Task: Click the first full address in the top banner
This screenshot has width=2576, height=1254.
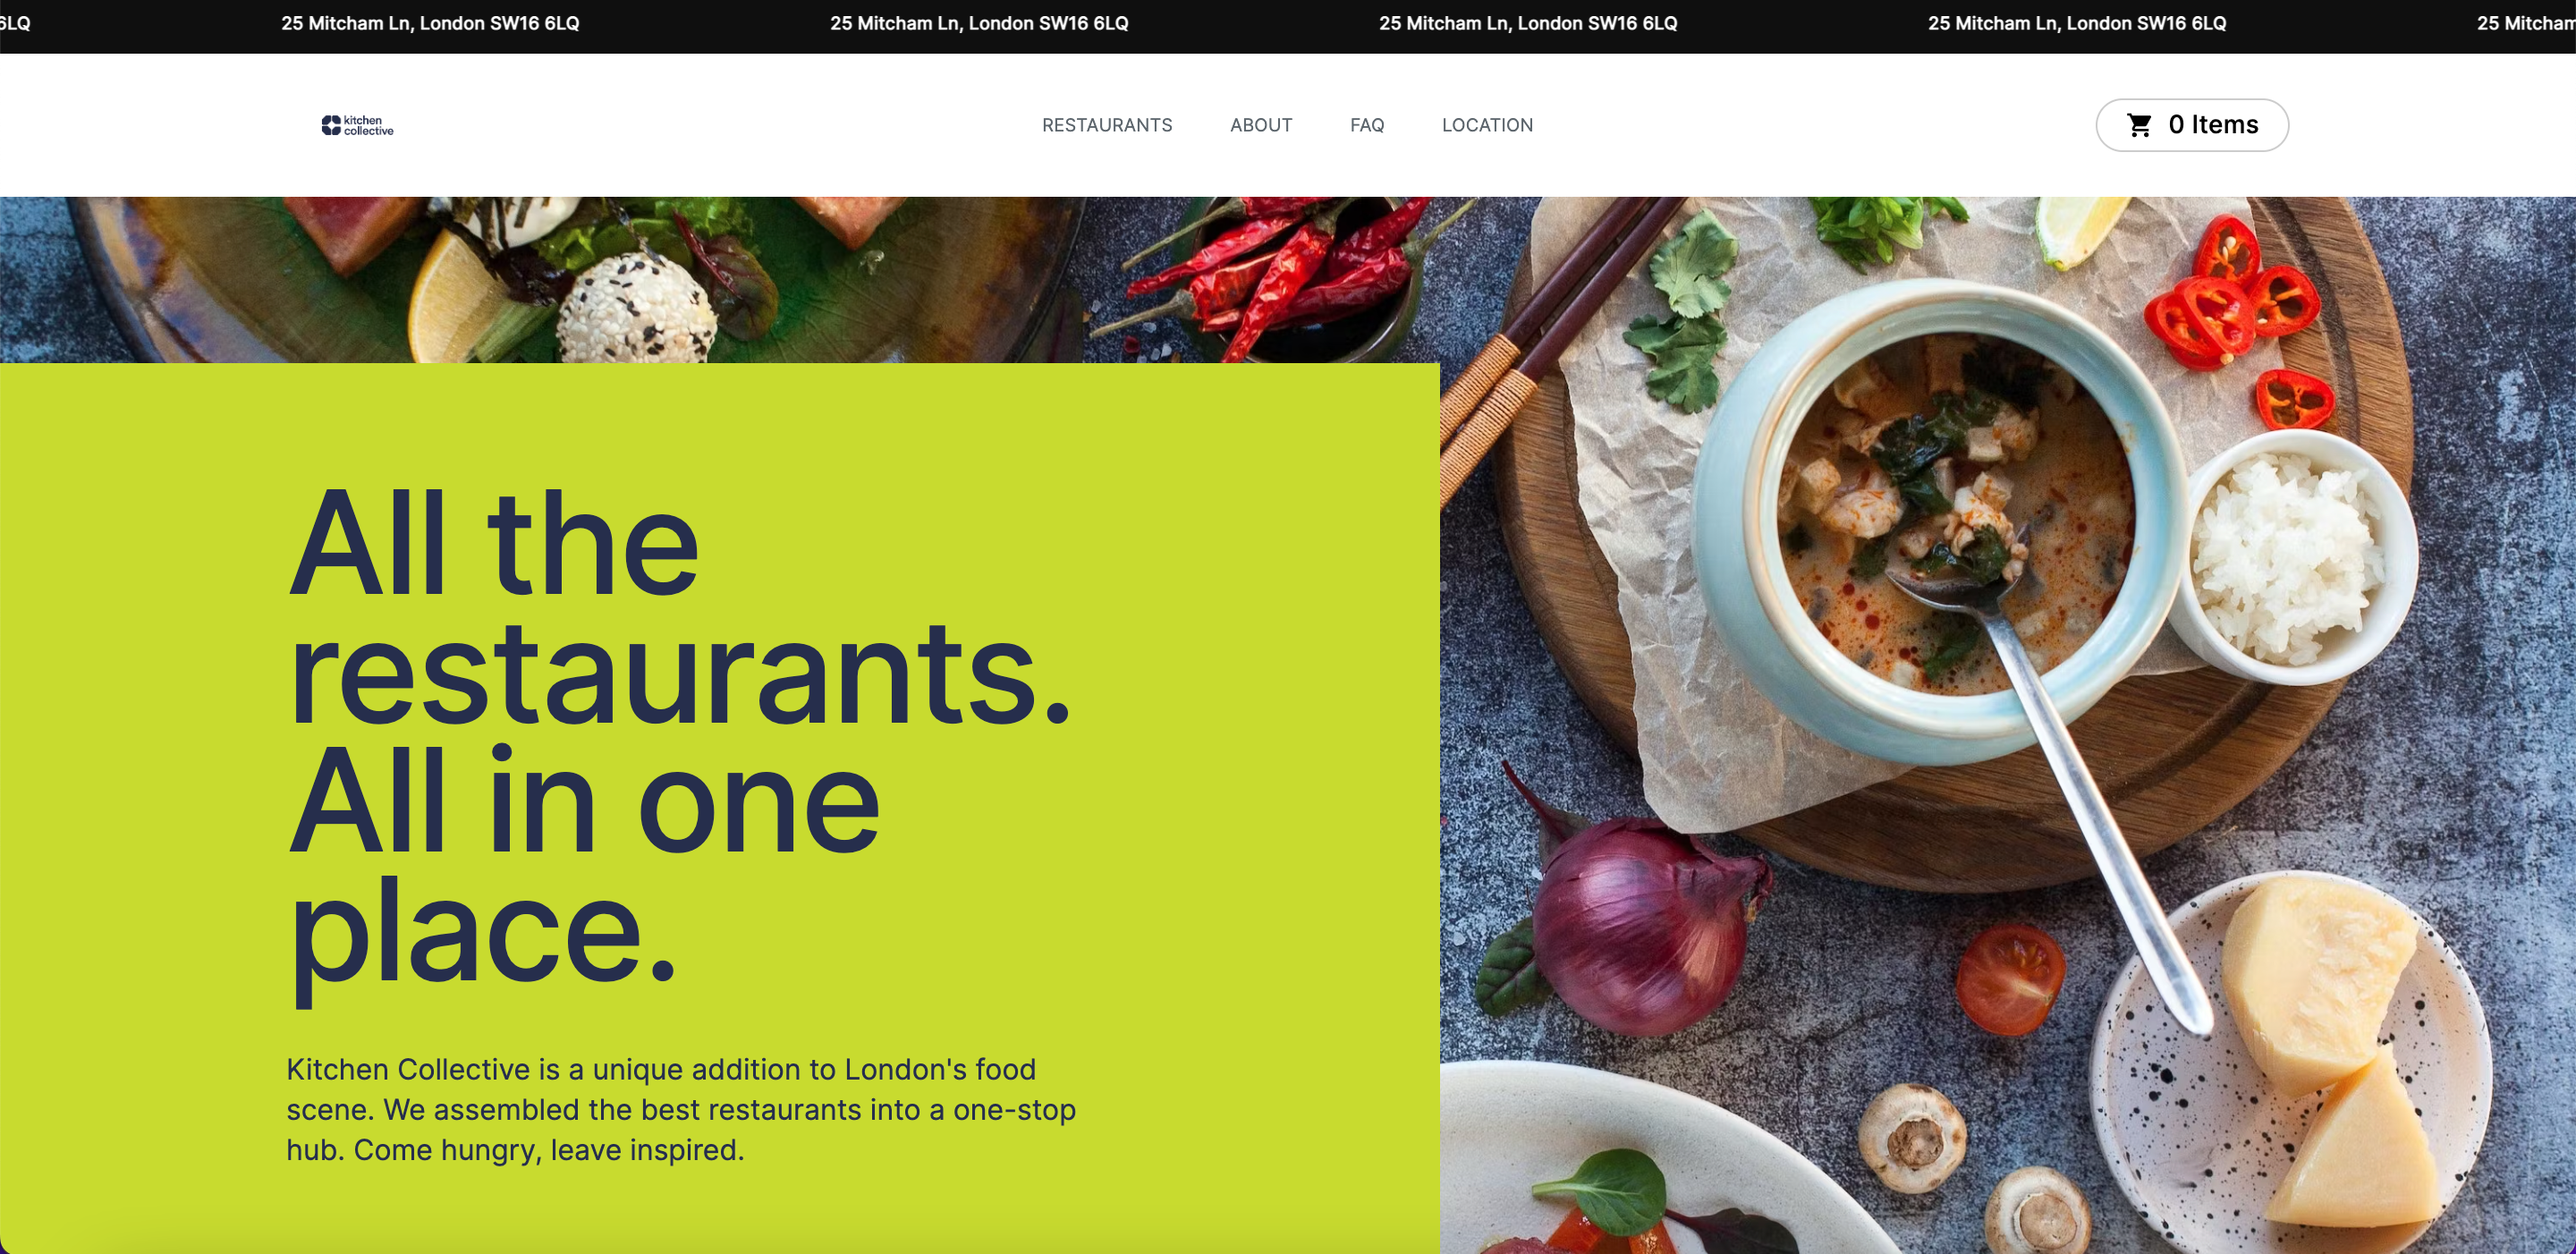Action: 430,23
